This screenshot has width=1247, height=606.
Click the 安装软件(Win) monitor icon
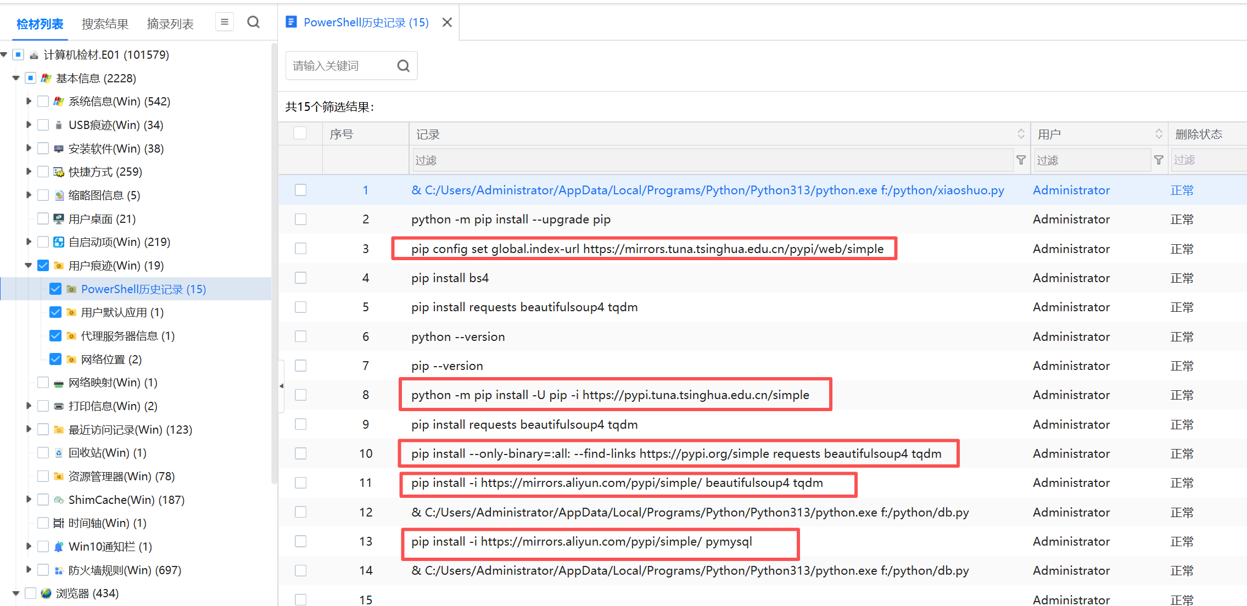tap(59, 149)
